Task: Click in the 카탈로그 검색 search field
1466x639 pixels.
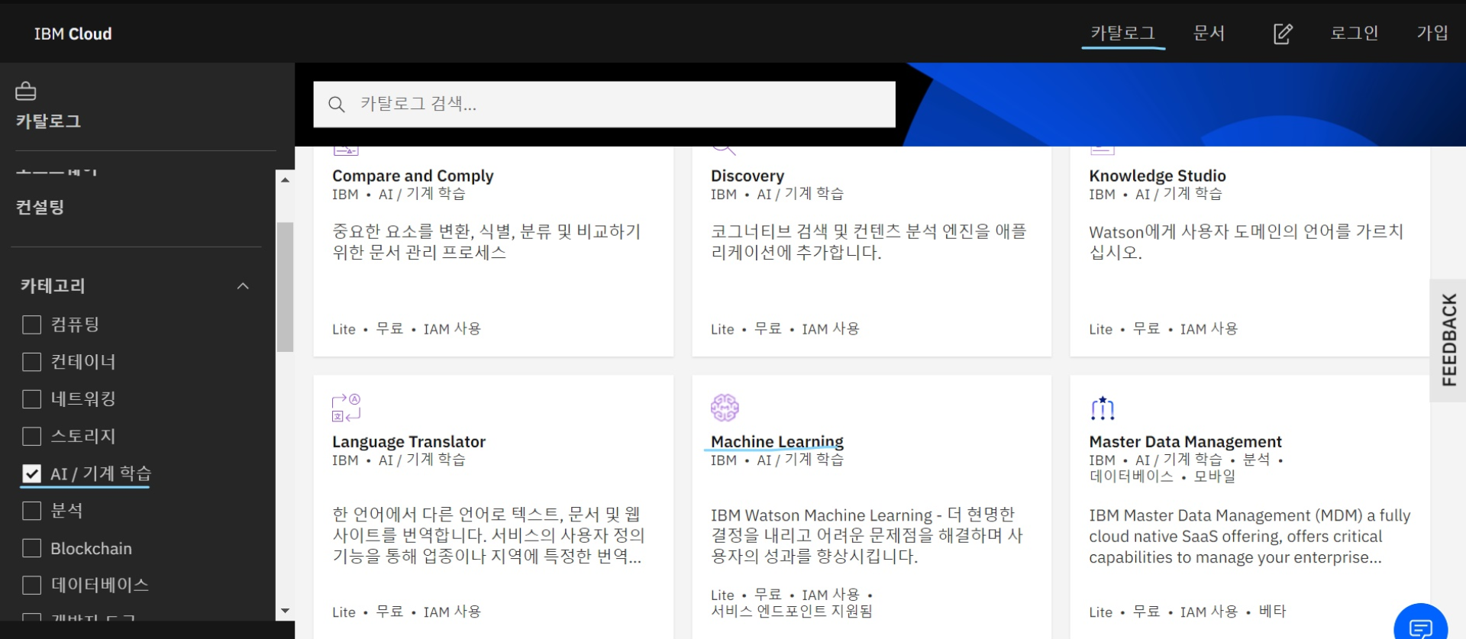Action: 604,105
